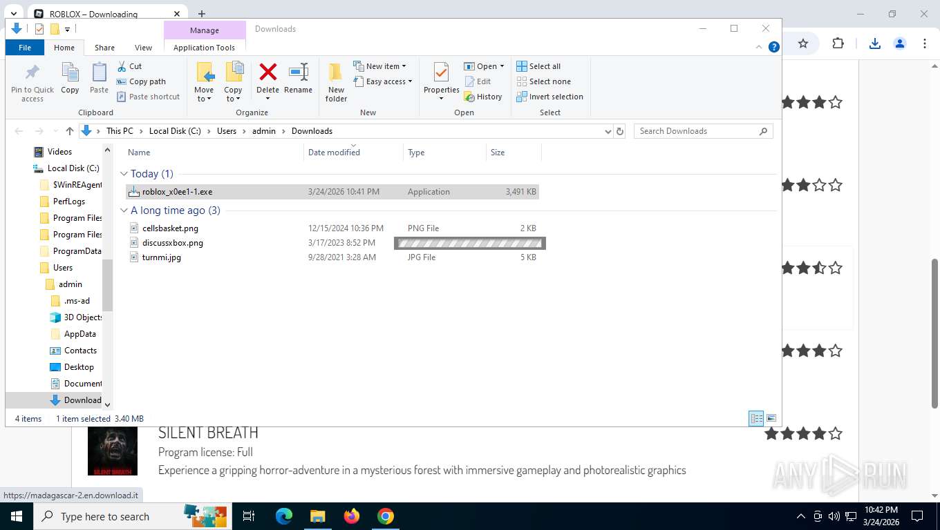The height and width of the screenshot is (530, 940).
Task: Click the Manage contextual tab
Action: 205,30
